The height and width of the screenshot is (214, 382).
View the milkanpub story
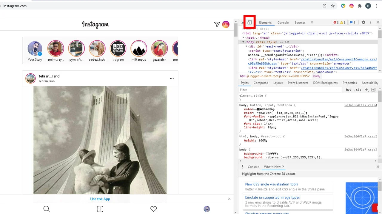point(139,48)
